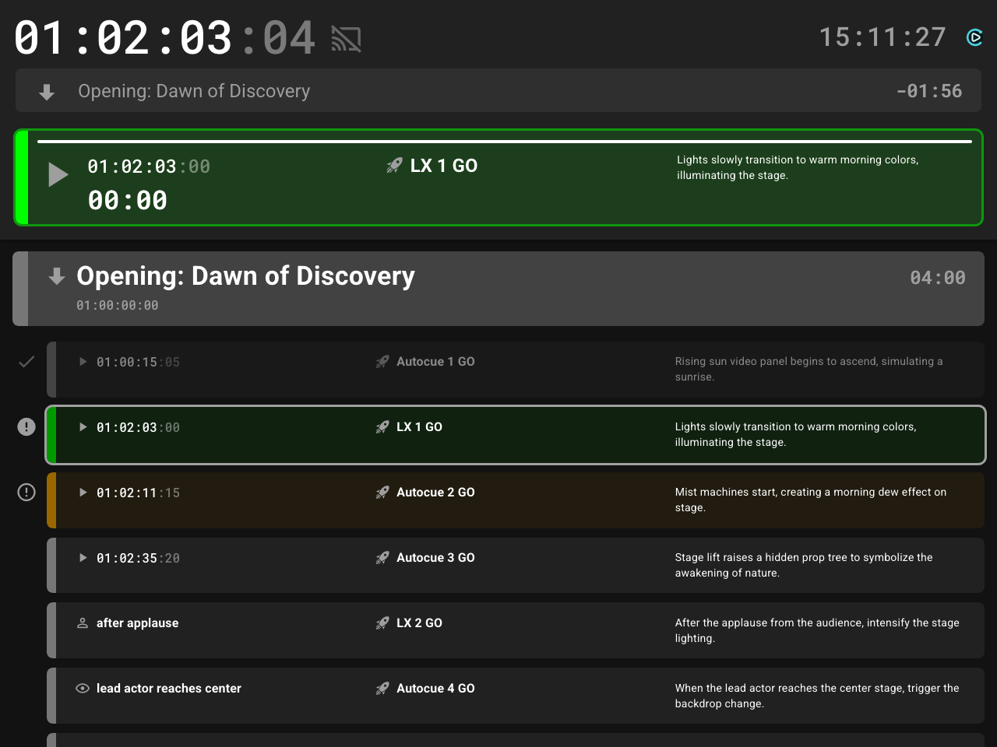Image resolution: width=997 pixels, height=747 pixels.
Task: Click the white progress bar on the active cue
Action: click(x=504, y=142)
